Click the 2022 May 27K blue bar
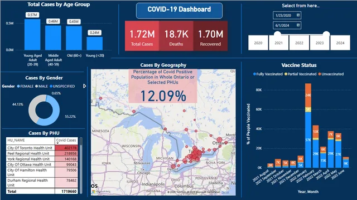357x200 pixels. tap(339, 154)
